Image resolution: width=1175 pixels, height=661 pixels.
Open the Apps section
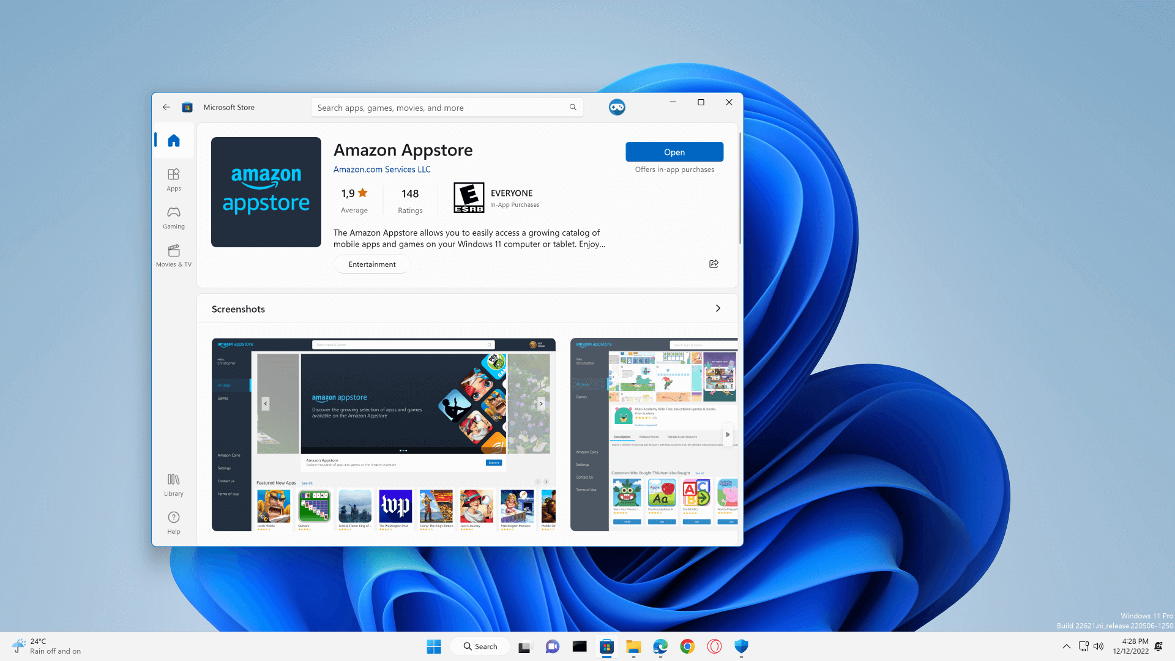(x=174, y=179)
